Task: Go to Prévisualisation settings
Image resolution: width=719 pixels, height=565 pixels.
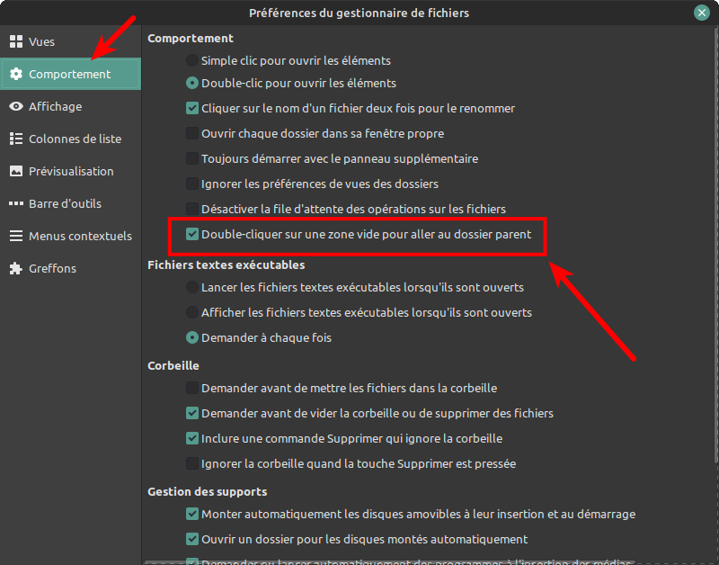Action: [x=71, y=171]
